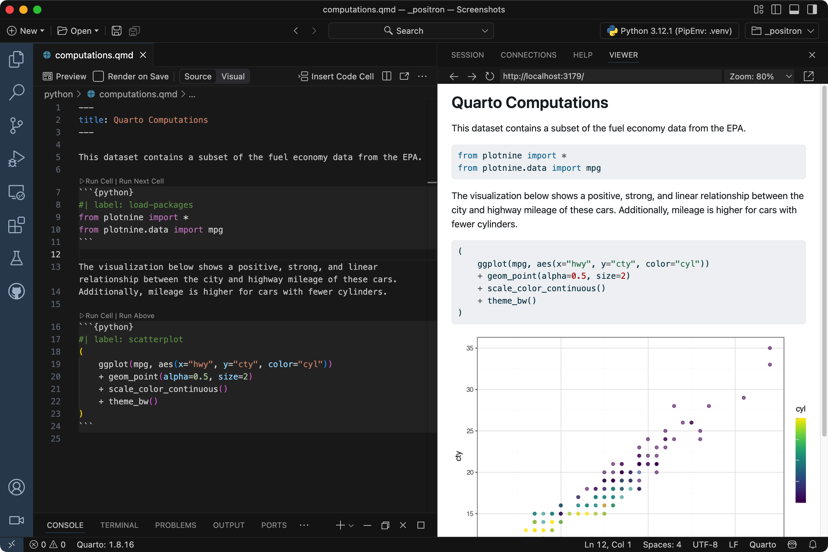
Task: Expand the Open menu arrow
Action: [96, 31]
